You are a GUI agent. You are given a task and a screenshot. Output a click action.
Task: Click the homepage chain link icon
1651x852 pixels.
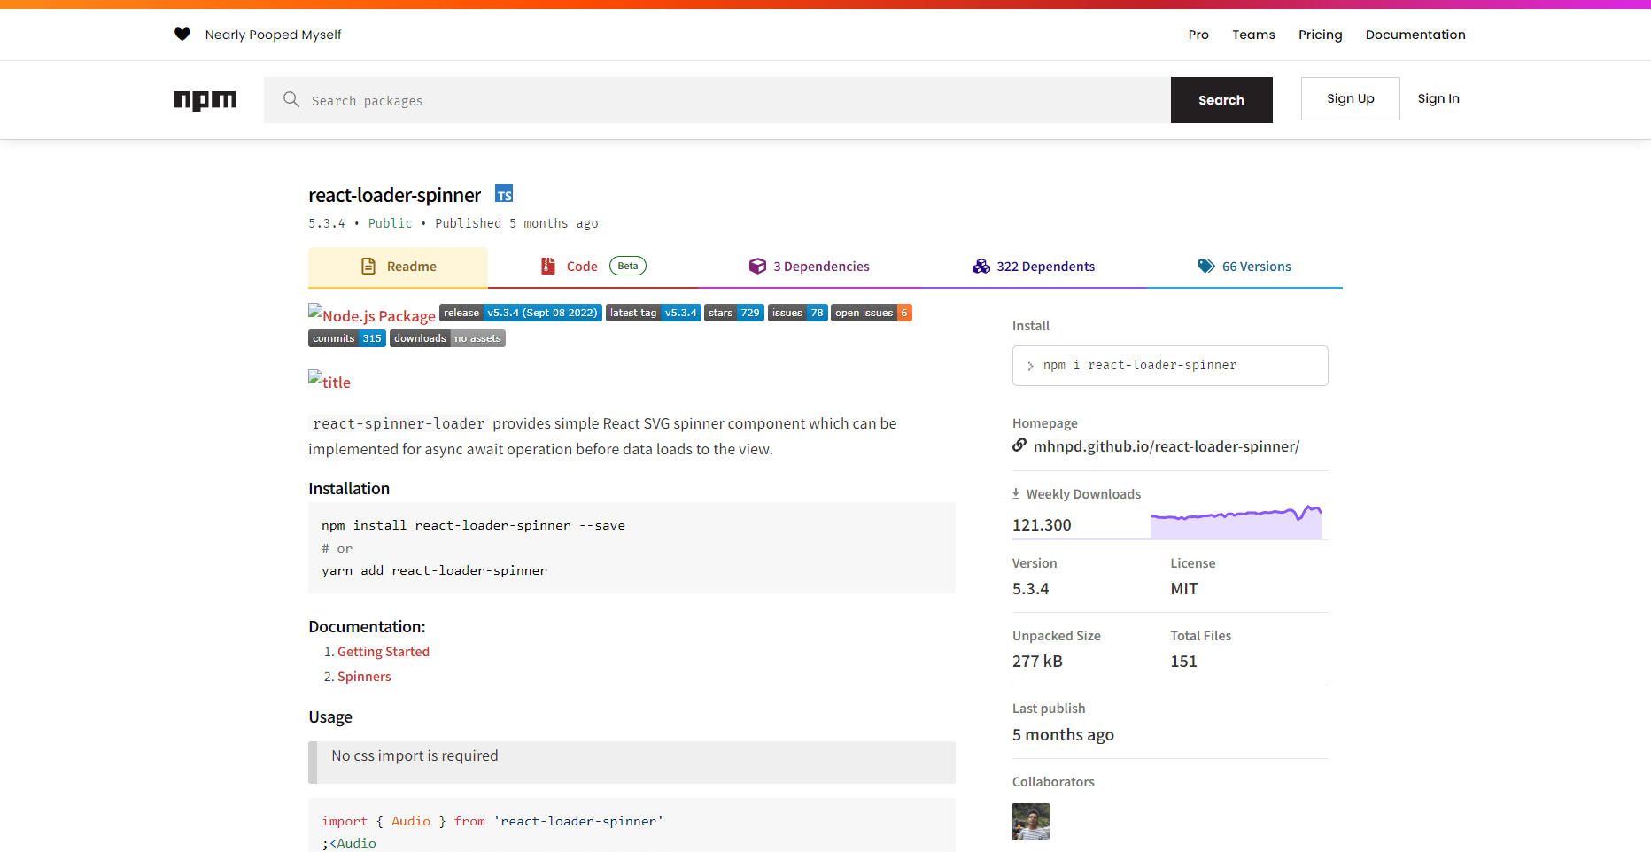coord(1019,445)
